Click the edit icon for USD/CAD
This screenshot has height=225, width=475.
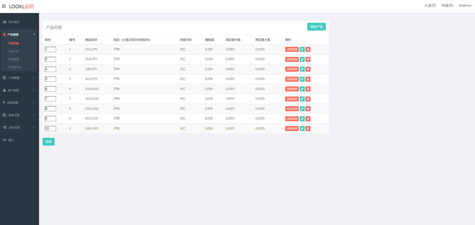[x=302, y=109]
